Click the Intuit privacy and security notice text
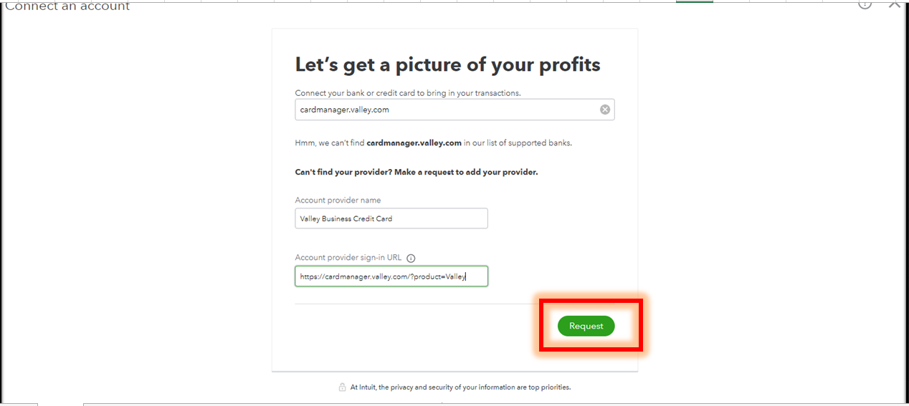Image resolution: width=909 pixels, height=406 pixels. (x=460, y=387)
